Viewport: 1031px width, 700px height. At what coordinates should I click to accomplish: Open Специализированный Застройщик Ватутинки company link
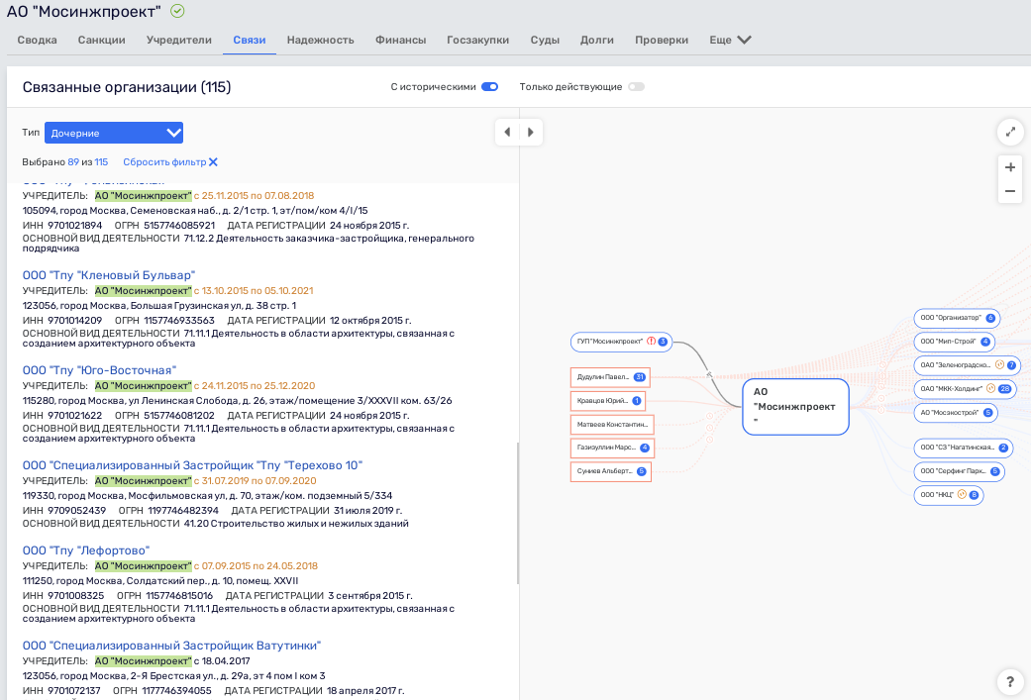pos(171,646)
